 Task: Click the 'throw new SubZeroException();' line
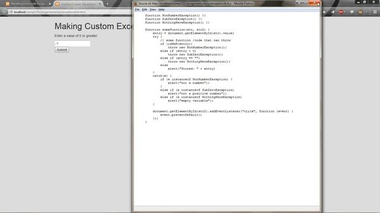(195, 54)
